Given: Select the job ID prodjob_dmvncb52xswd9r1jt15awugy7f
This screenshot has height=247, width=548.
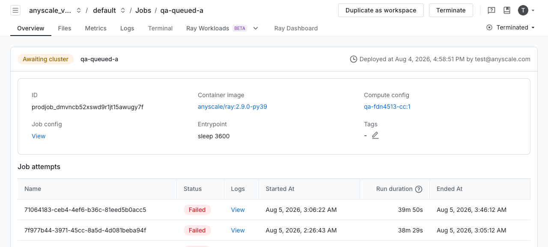Looking at the screenshot, I should 87,107.
